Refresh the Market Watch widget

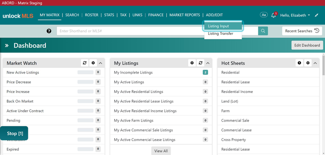(x=84, y=63)
